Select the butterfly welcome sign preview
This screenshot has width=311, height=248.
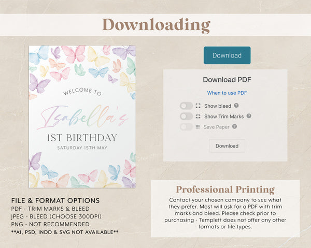[82, 116]
